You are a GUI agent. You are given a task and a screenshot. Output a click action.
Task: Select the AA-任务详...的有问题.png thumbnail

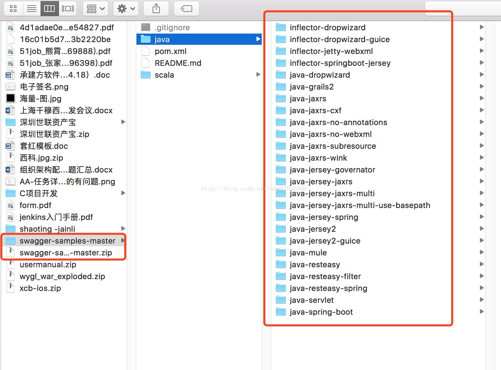coord(11,181)
